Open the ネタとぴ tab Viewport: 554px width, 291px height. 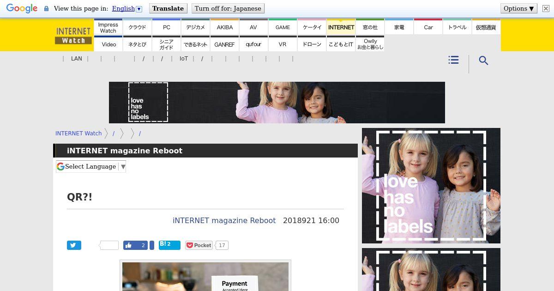click(137, 44)
